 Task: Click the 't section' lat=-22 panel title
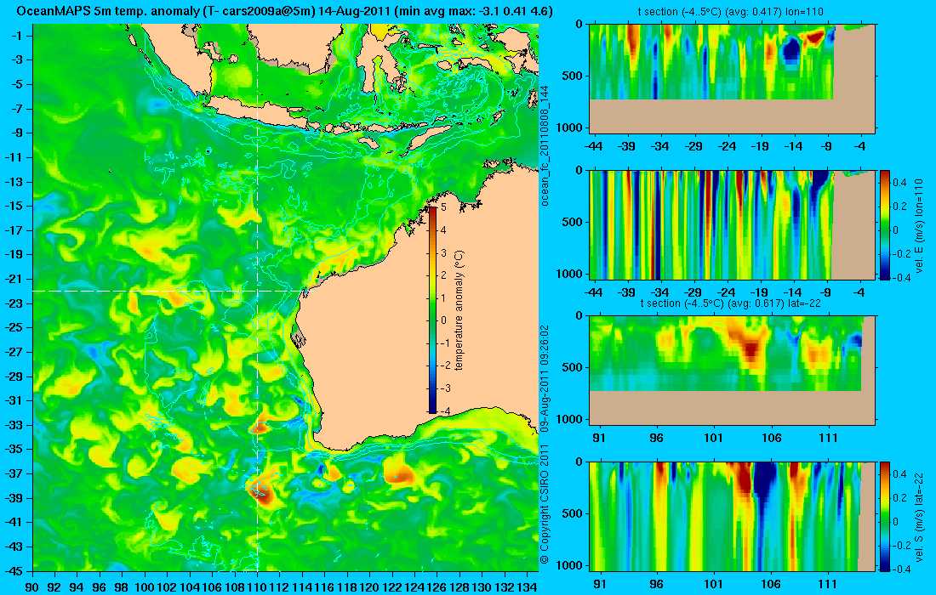[732, 303]
